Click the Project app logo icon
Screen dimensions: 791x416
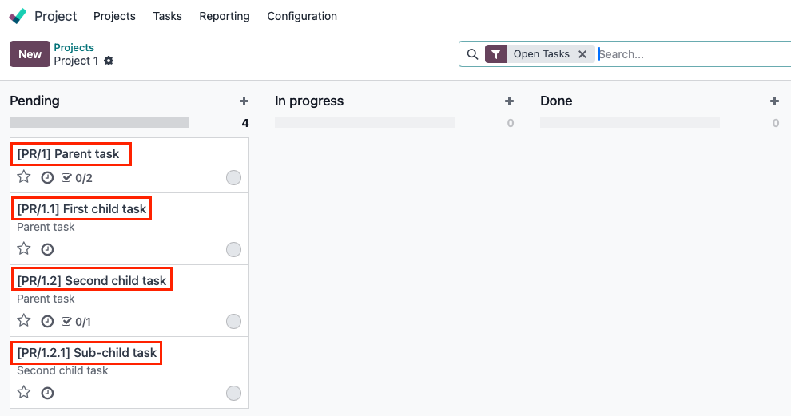pos(18,16)
